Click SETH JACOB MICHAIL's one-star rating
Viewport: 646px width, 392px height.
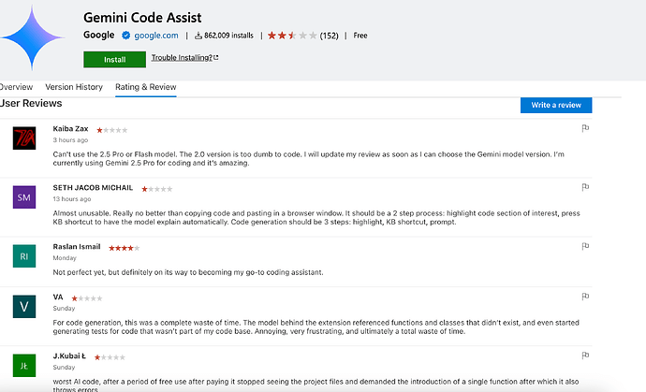click(157, 189)
